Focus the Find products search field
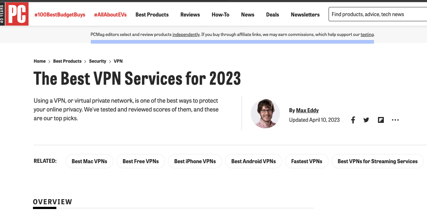427x216 pixels. [378, 14]
